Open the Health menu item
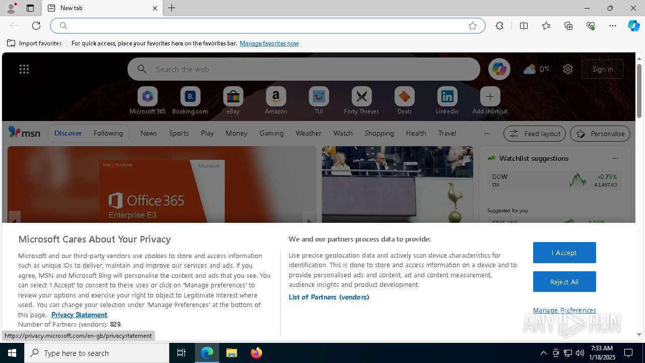The width and height of the screenshot is (645, 363). 416,133
